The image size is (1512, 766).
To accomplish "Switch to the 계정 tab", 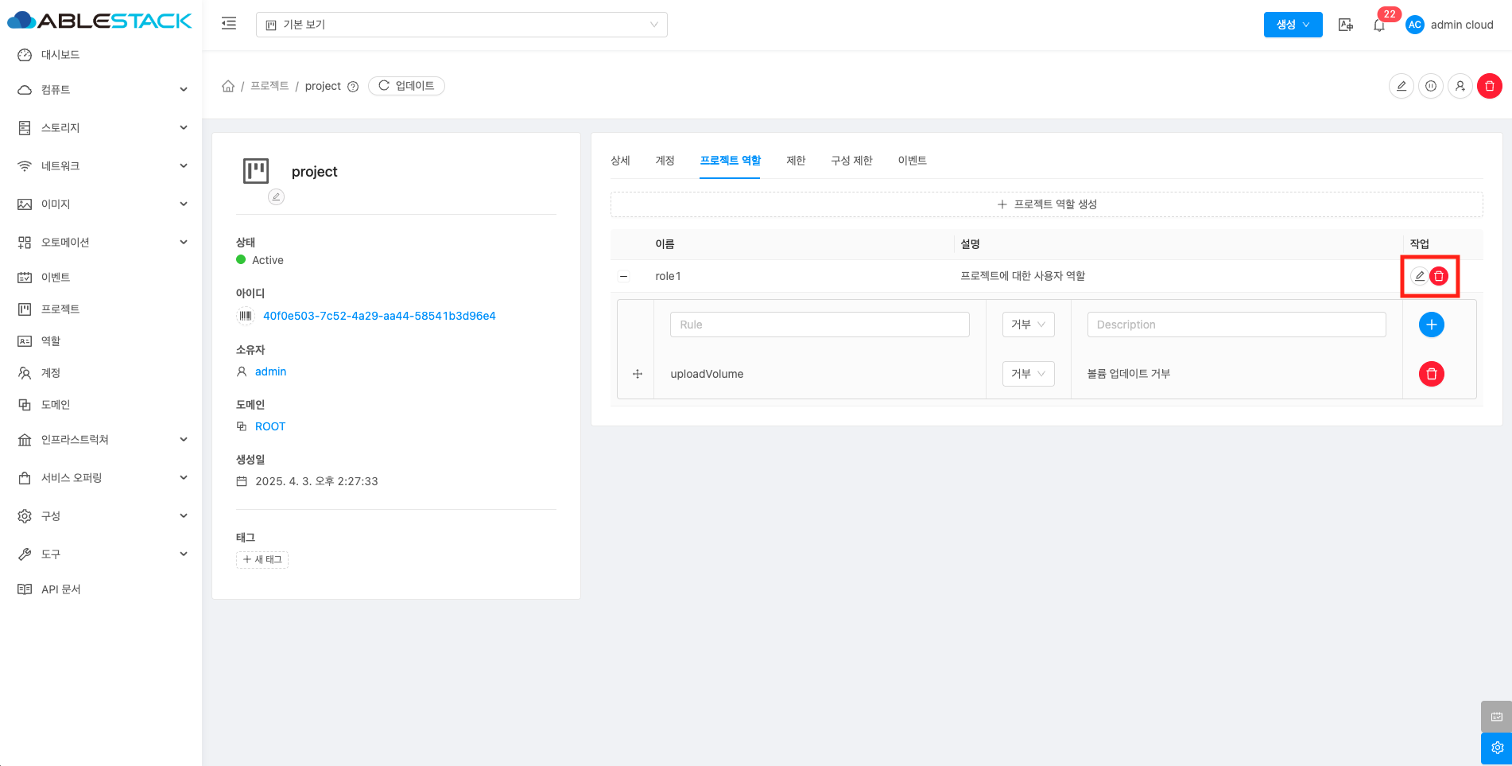I will point(665,161).
